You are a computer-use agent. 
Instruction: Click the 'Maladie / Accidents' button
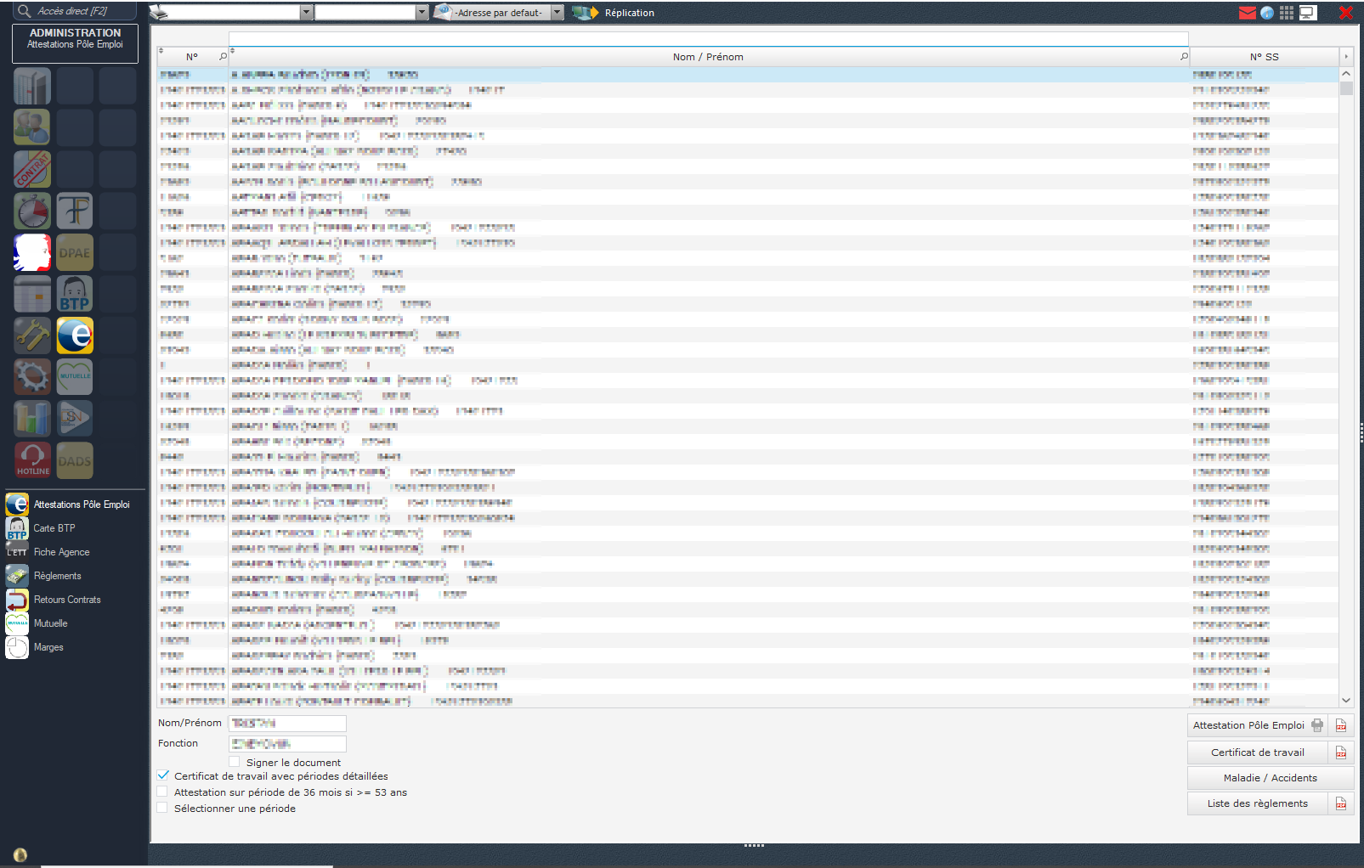pyautogui.click(x=1271, y=778)
